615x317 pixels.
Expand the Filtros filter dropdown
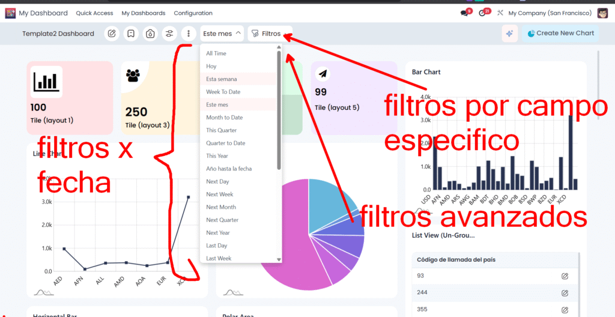point(270,34)
